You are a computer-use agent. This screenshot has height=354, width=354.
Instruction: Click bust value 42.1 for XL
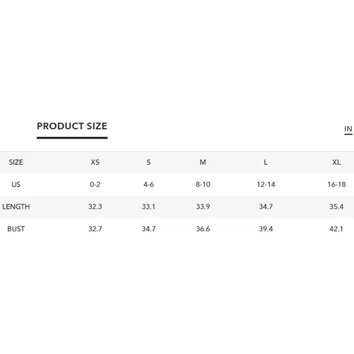pyautogui.click(x=336, y=229)
